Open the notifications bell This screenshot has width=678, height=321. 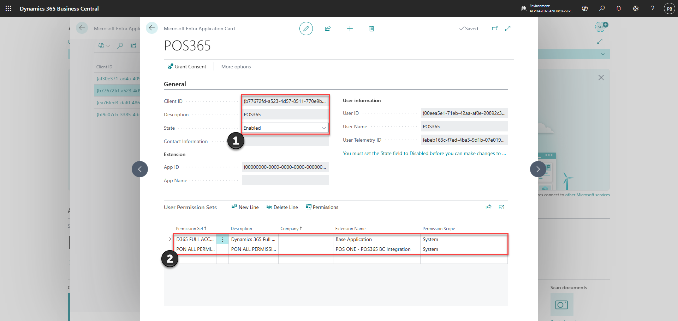(x=619, y=8)
